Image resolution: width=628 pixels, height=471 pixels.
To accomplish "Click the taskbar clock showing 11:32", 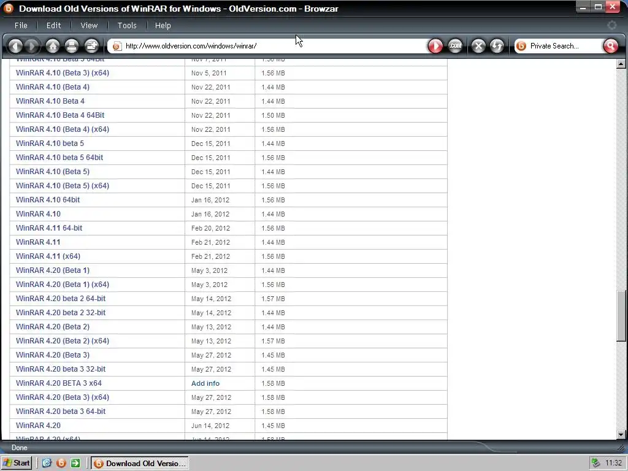I will coord(613,463).
